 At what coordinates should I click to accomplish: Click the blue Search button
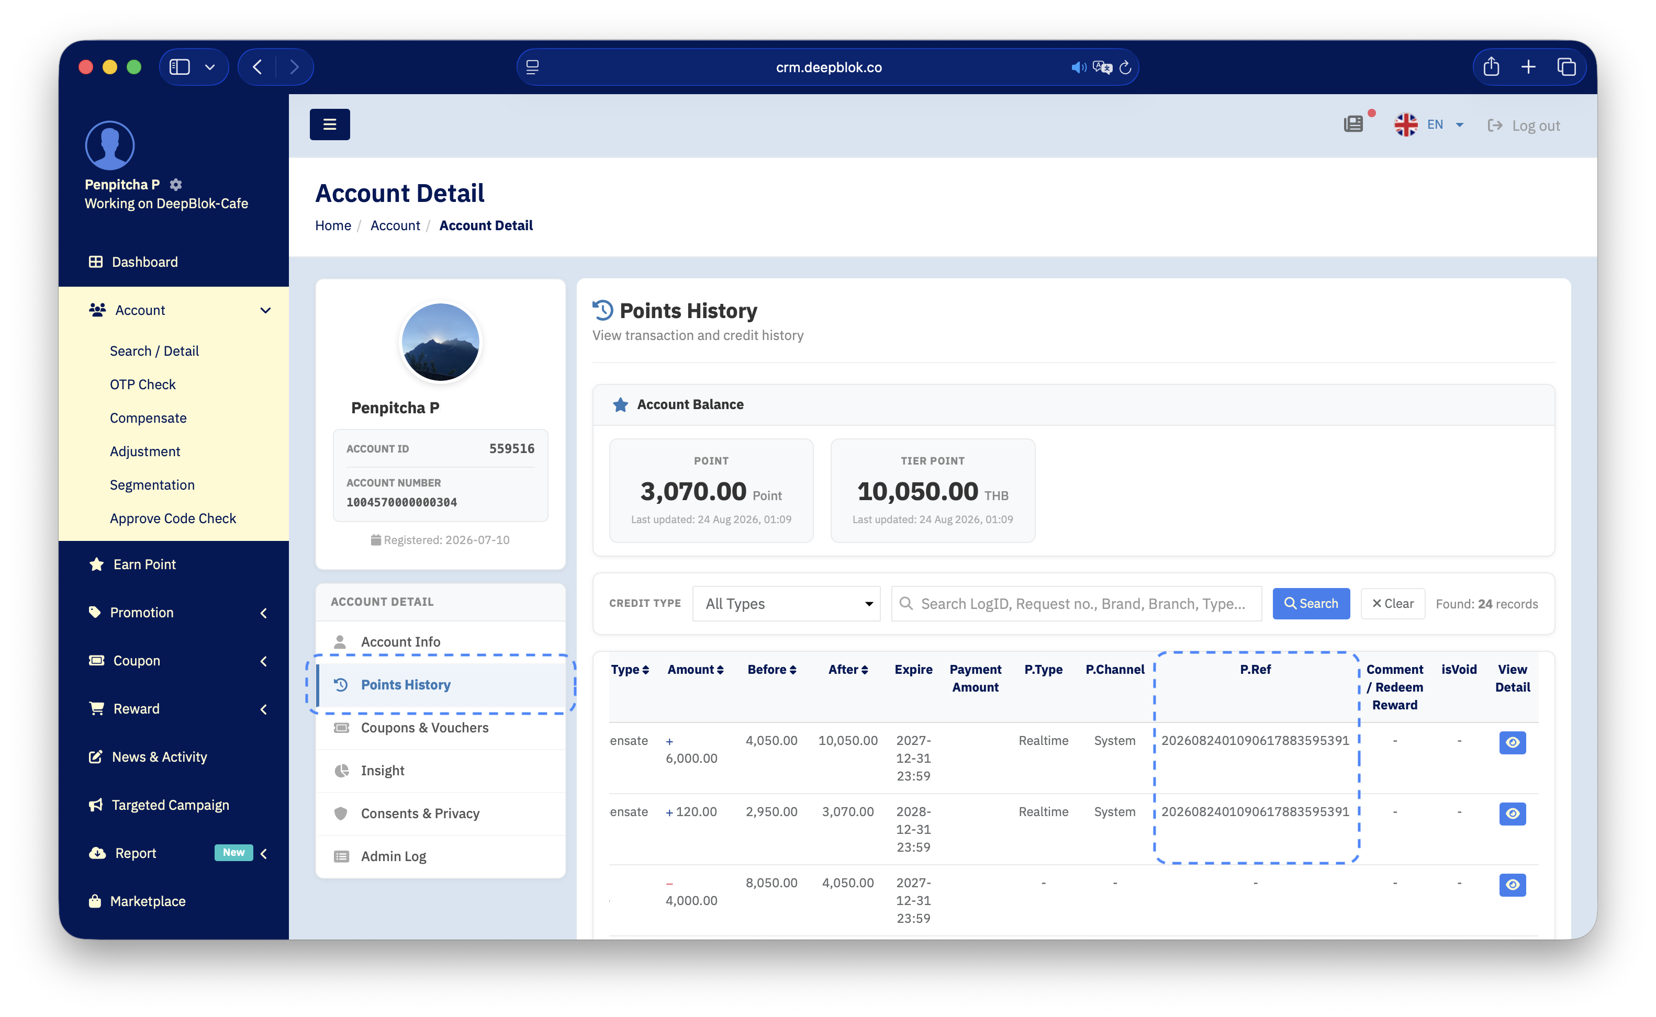tap(1311, 603)
